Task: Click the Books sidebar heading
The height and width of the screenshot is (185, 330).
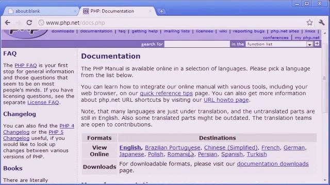Action: click(x=13, y=169)
